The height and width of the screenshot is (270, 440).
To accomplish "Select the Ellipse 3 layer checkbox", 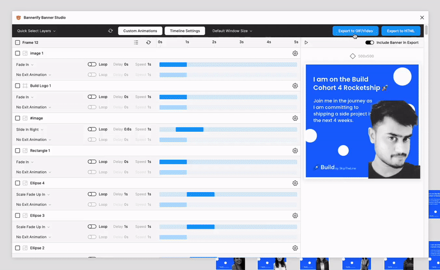I will click(x=18, y=216).
